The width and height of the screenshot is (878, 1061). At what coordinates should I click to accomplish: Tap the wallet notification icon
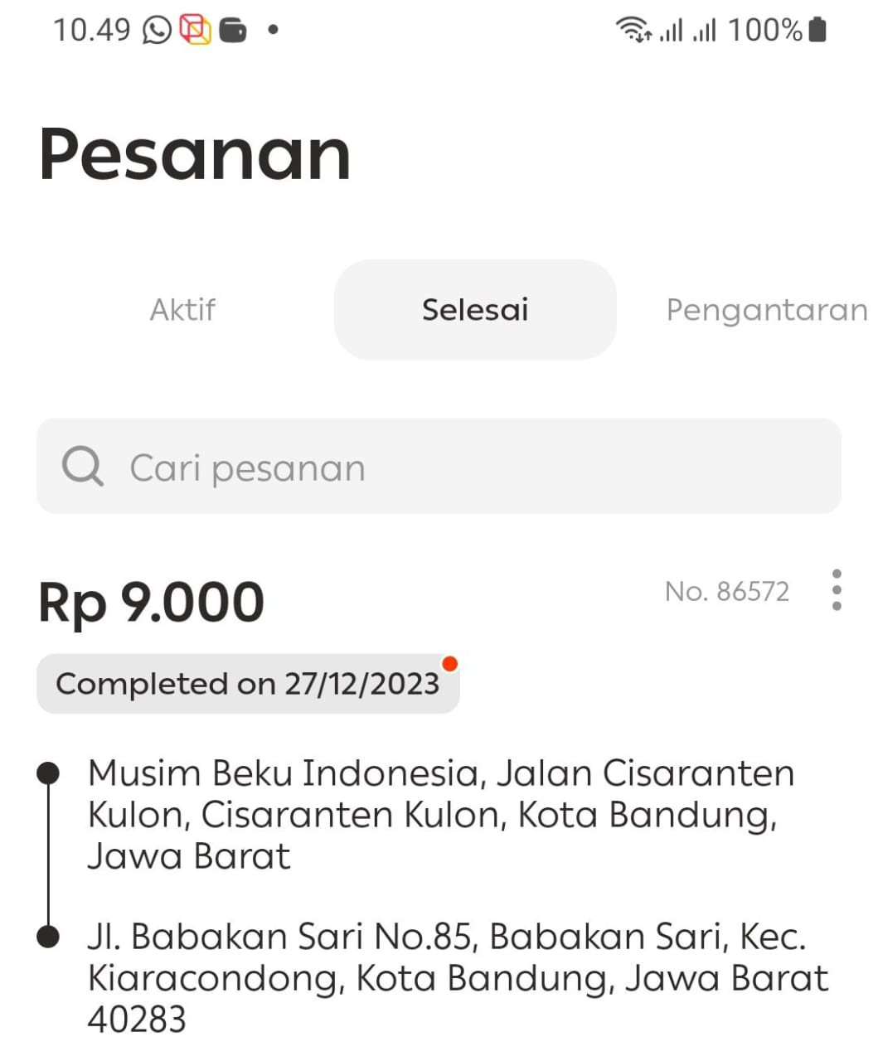(234, 31)
